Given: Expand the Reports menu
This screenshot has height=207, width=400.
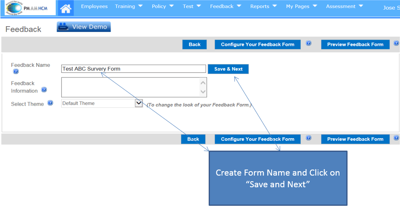Looking at the screenshot, I should (263, 6).
